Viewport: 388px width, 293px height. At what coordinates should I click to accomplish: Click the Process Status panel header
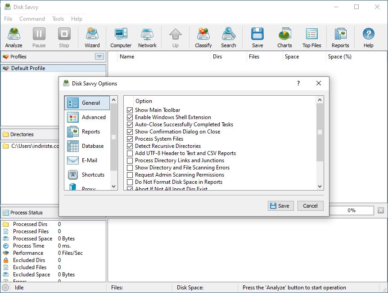[x=30, y=213]
